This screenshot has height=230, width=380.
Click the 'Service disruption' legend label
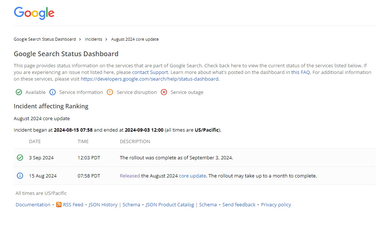tap(137, 92)
